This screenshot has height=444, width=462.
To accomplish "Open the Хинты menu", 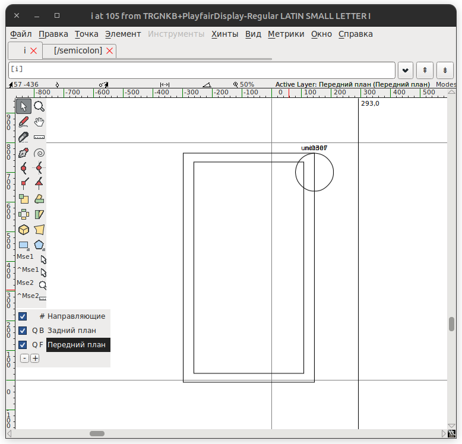I will (224, 34).
